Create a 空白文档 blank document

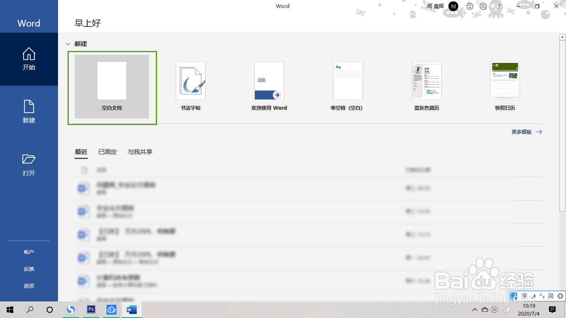pos(112,87)
